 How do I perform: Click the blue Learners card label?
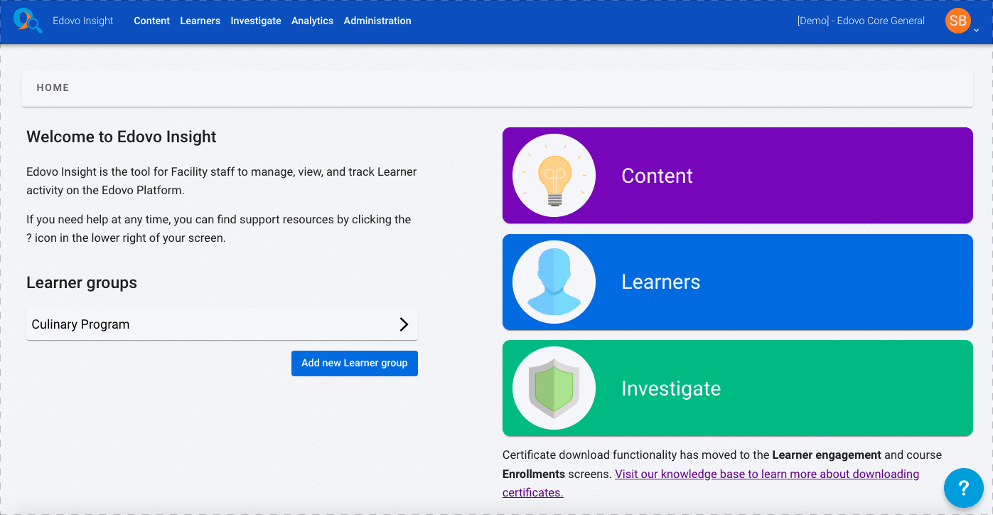pyautogui.click(x=660, y=282)
